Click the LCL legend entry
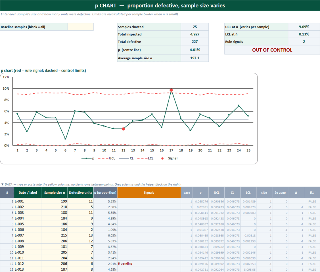This screenshot has height=272, width=320. [145, 158]
